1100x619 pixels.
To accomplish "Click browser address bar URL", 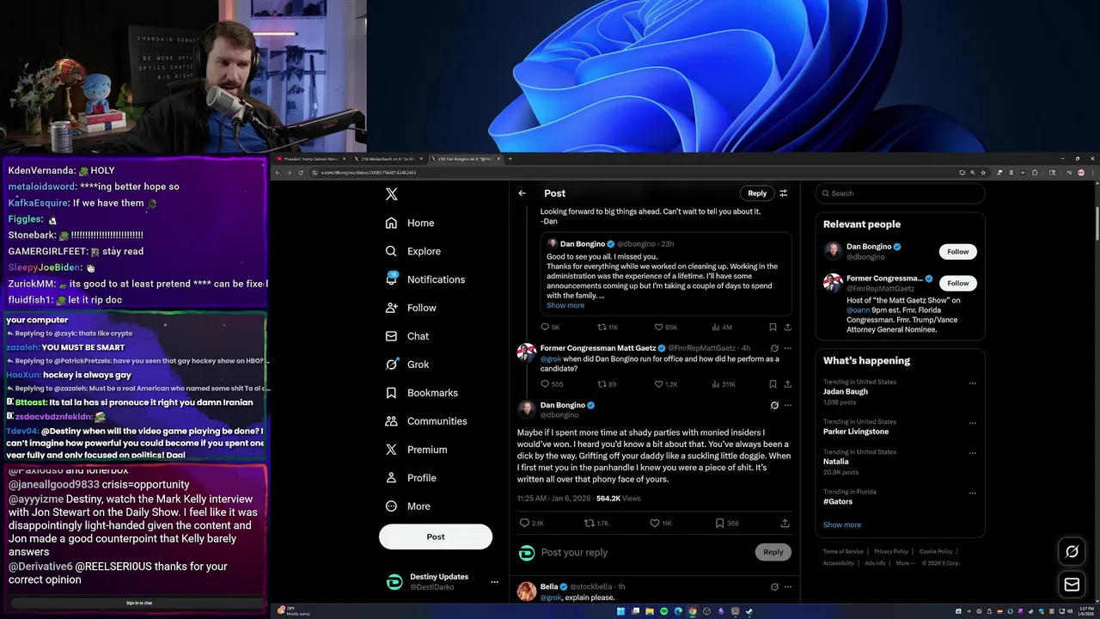I will pyautogui.click(x=369, y=173).
